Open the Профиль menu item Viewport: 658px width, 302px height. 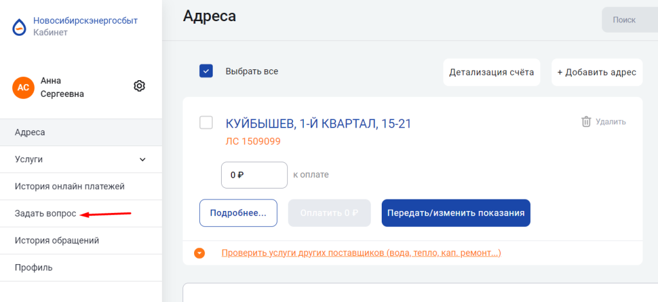point(33,267)
